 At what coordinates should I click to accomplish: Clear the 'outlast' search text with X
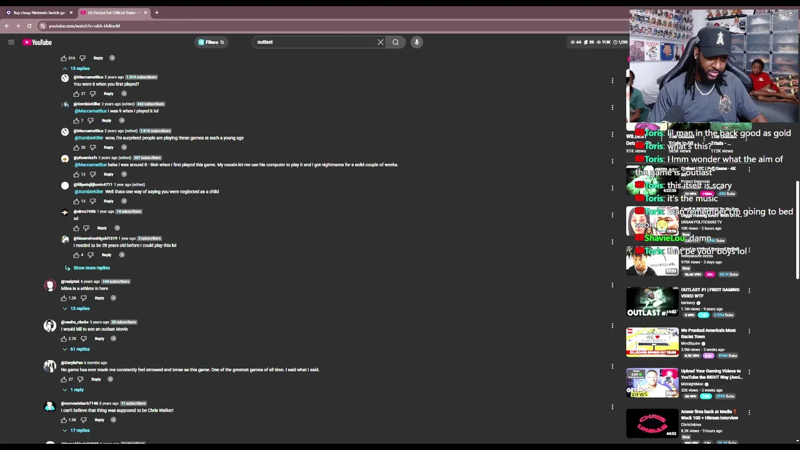pos(380,42)
